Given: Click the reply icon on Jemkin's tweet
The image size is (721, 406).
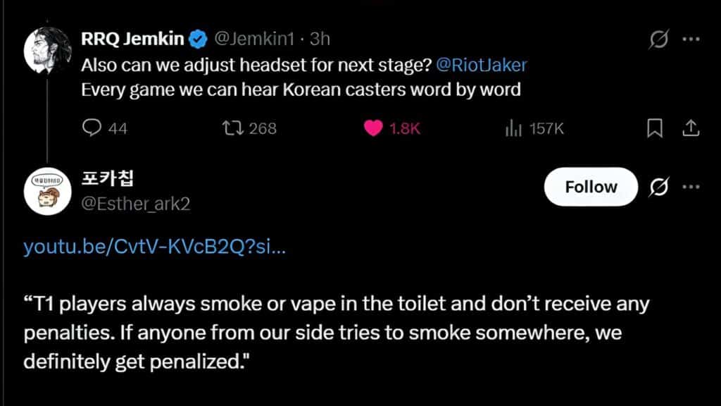Looking at the screenshot, I should [93, 128].
